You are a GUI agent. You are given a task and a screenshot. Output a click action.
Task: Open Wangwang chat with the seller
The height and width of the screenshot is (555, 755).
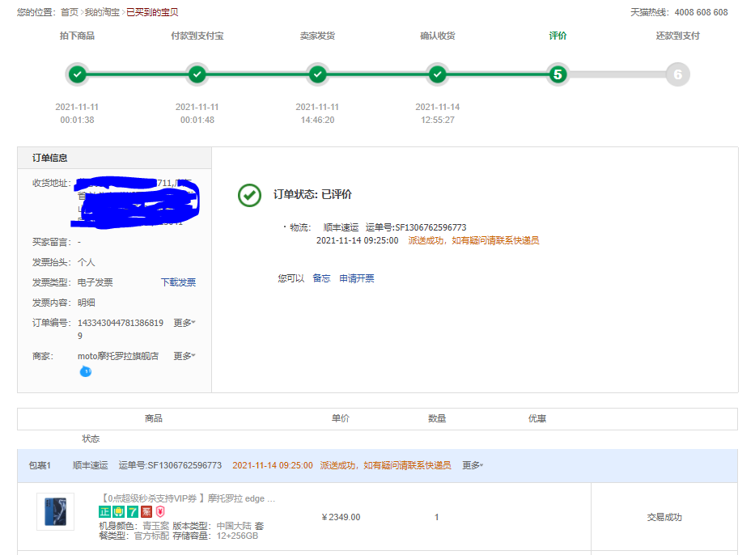(85, 371)
